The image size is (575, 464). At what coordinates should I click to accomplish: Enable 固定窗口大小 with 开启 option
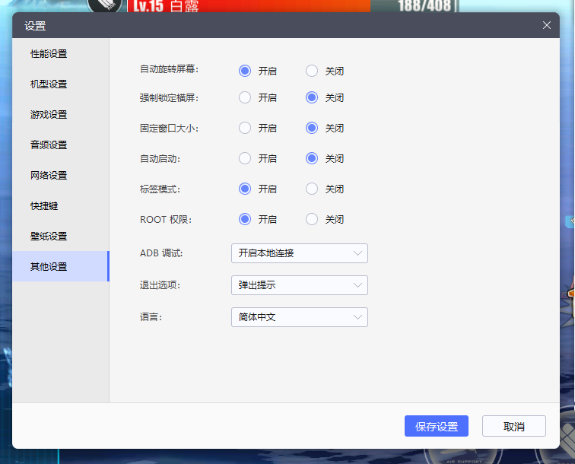[x=245, y=128]
